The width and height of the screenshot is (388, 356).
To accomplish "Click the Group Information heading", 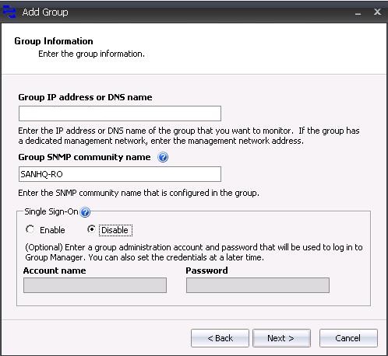I will pos(54,41).
